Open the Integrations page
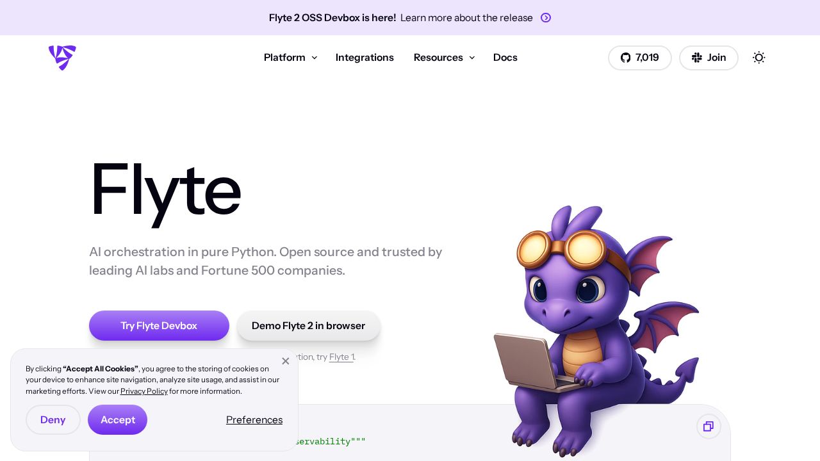Viewport: 820px width, 461px height. click(x=365, y=58)
